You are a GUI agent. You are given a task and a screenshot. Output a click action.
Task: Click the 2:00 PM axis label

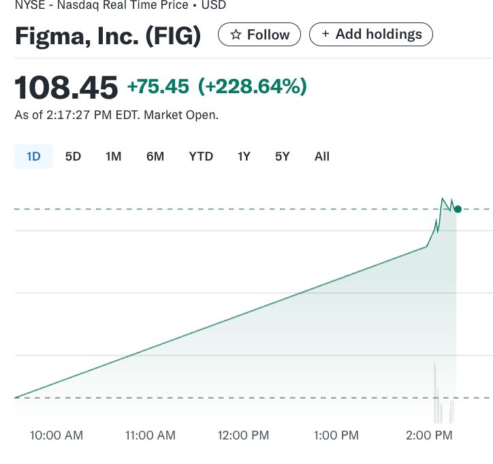[x=428, y=435]
